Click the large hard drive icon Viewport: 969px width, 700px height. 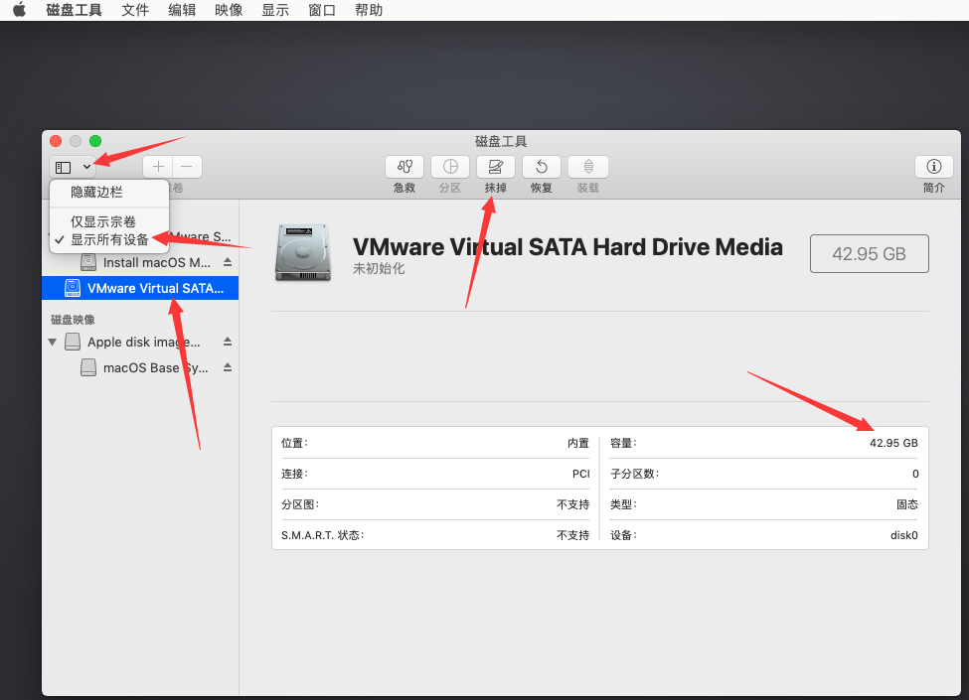coord(303,252)
